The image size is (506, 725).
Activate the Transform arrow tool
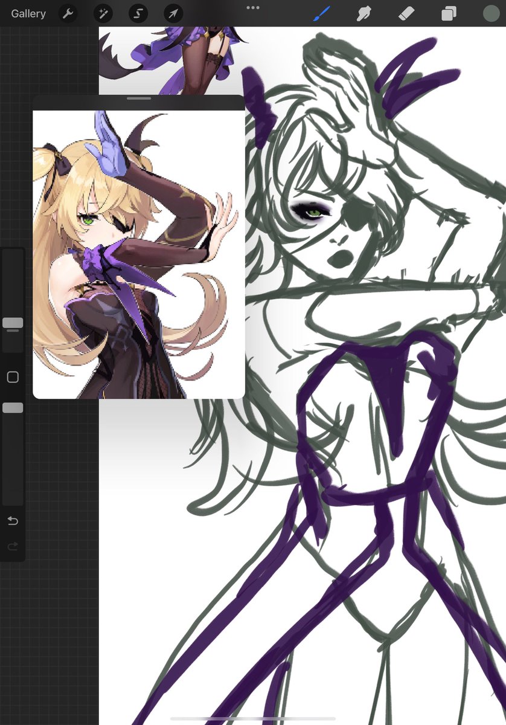click(173, 13)
